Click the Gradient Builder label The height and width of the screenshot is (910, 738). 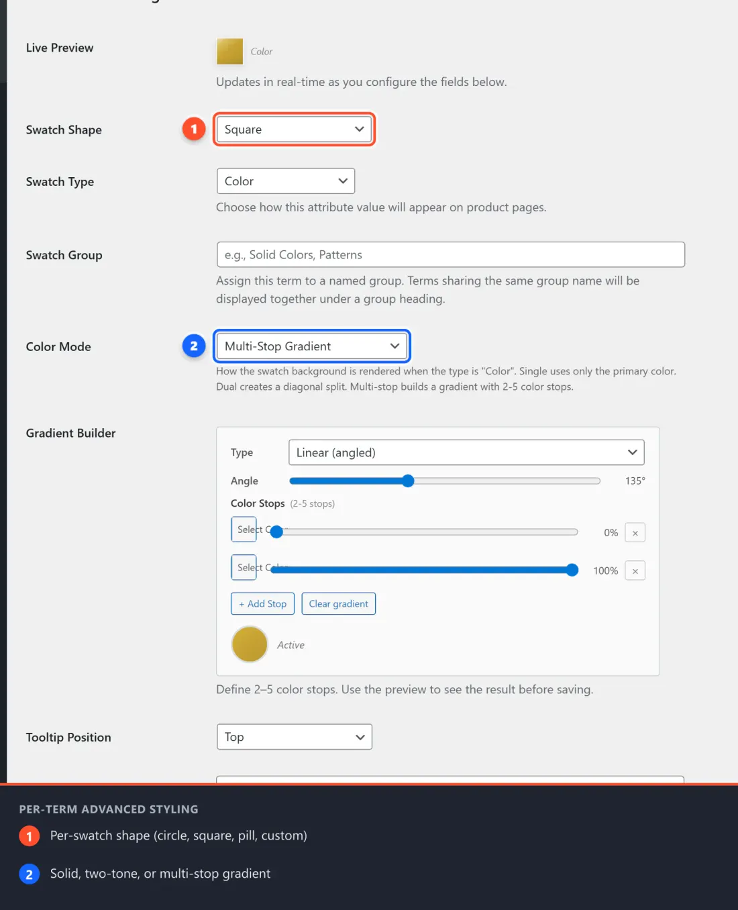(70, 434)
